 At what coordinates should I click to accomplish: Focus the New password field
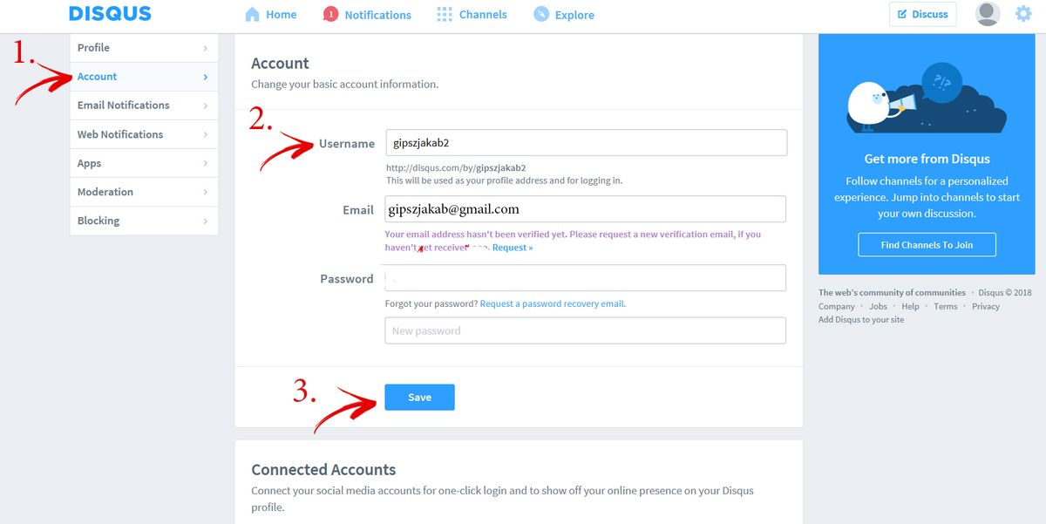coord(586,330)
